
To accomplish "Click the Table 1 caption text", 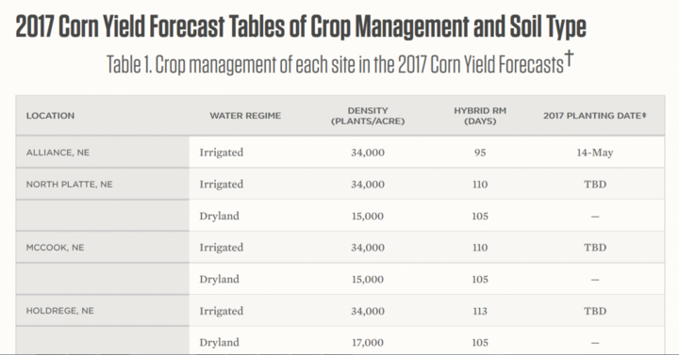I will [x=335, y=65].
